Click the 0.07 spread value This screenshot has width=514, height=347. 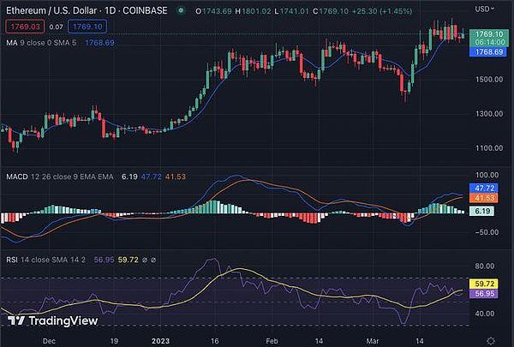pyautogui.click(x=56, y=27)
